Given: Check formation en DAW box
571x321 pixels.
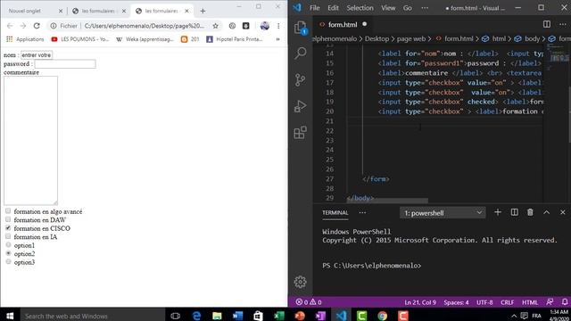Looking at the screenshot, I should pos(8,219).
